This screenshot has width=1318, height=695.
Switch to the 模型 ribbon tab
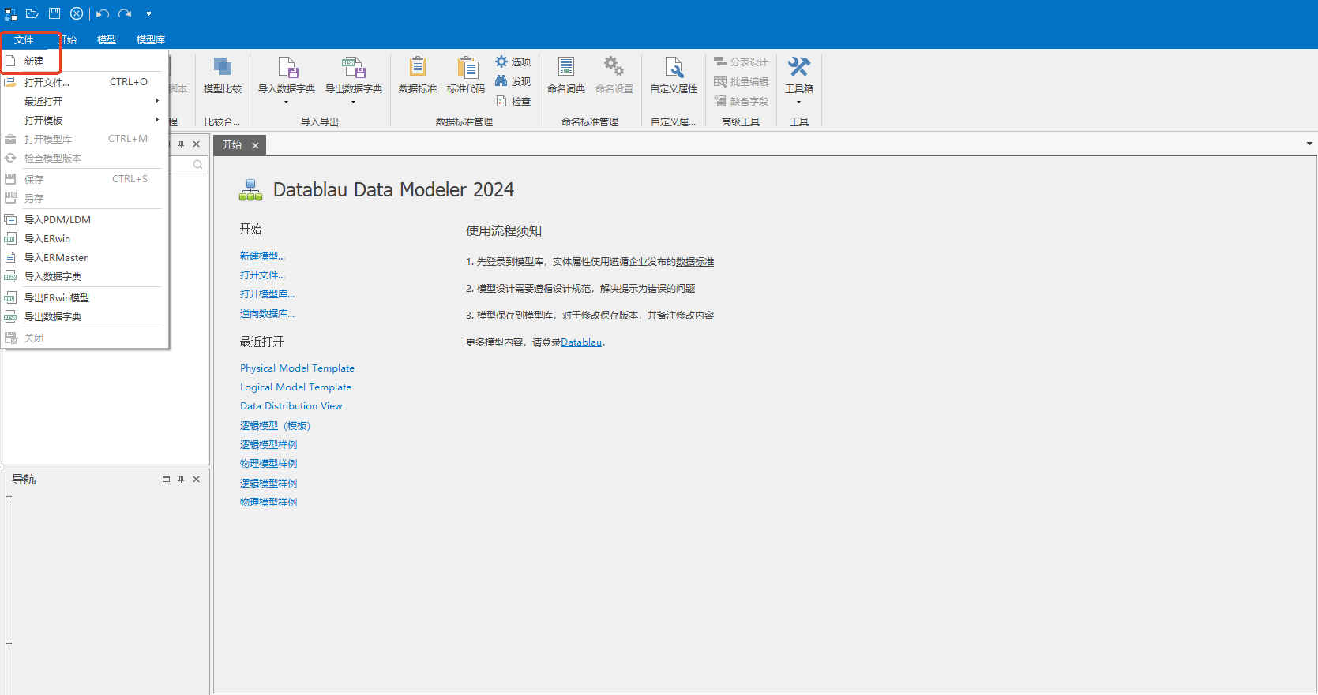coord(107,39)
